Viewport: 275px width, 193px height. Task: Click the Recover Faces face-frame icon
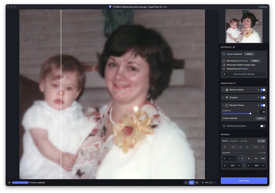pos(227,105)
